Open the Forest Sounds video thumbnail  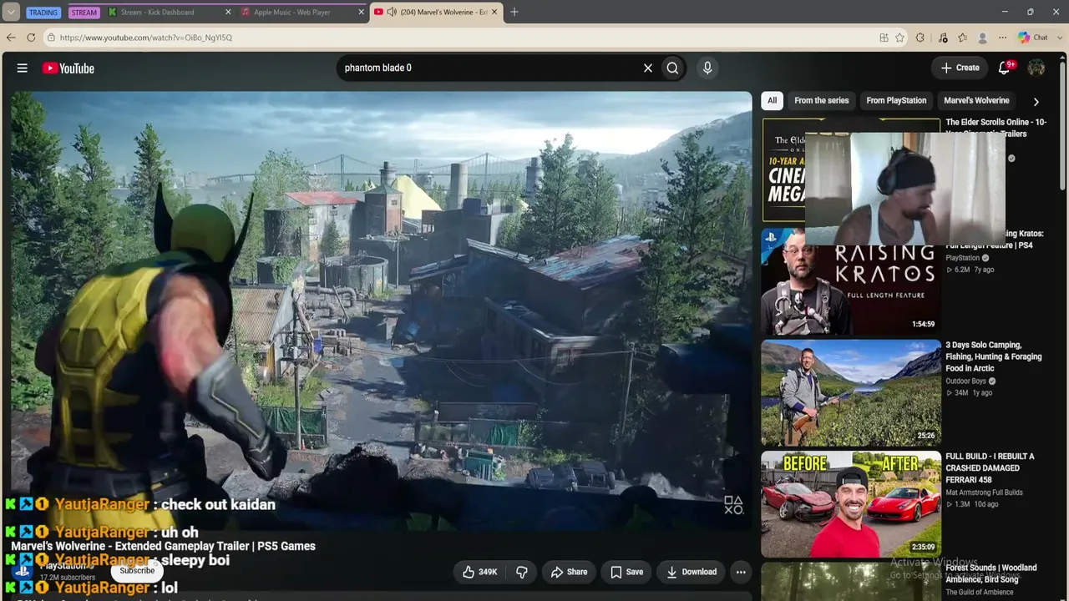[851, 582]
